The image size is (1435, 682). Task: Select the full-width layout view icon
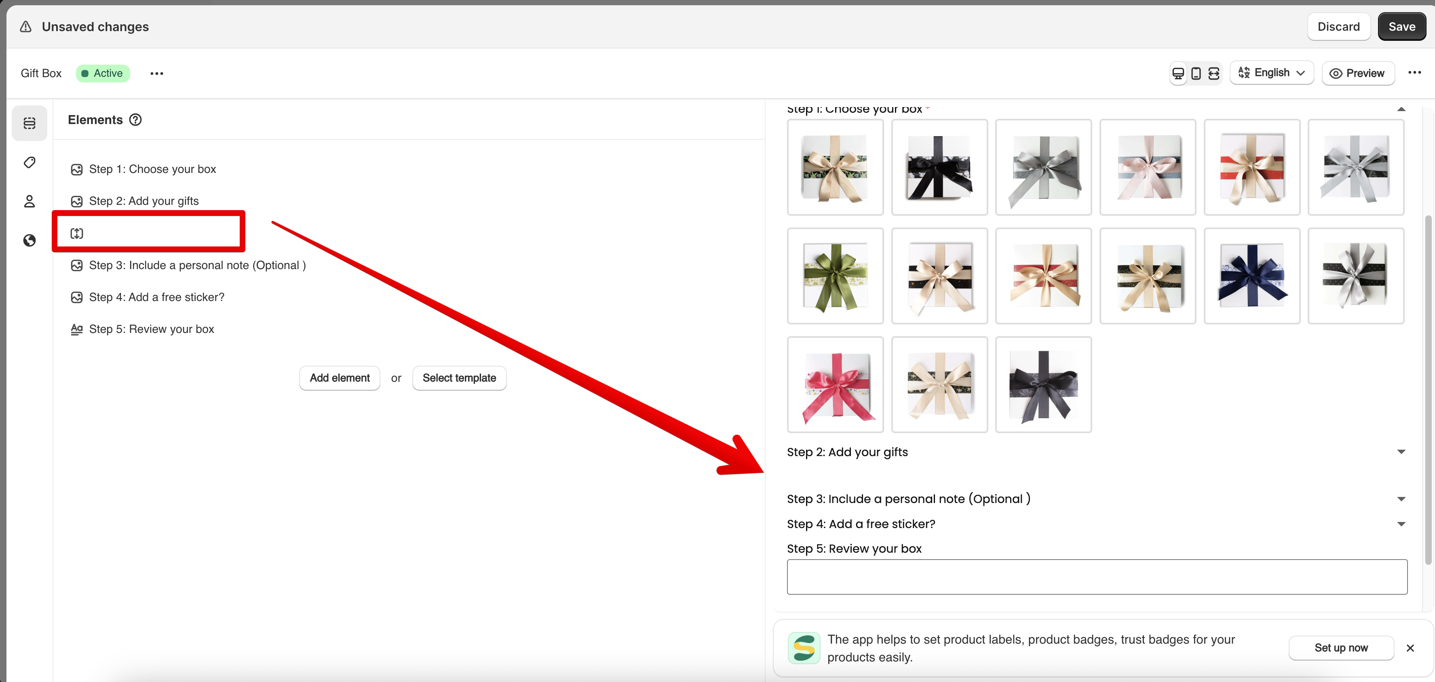[x=1213, y=74]
